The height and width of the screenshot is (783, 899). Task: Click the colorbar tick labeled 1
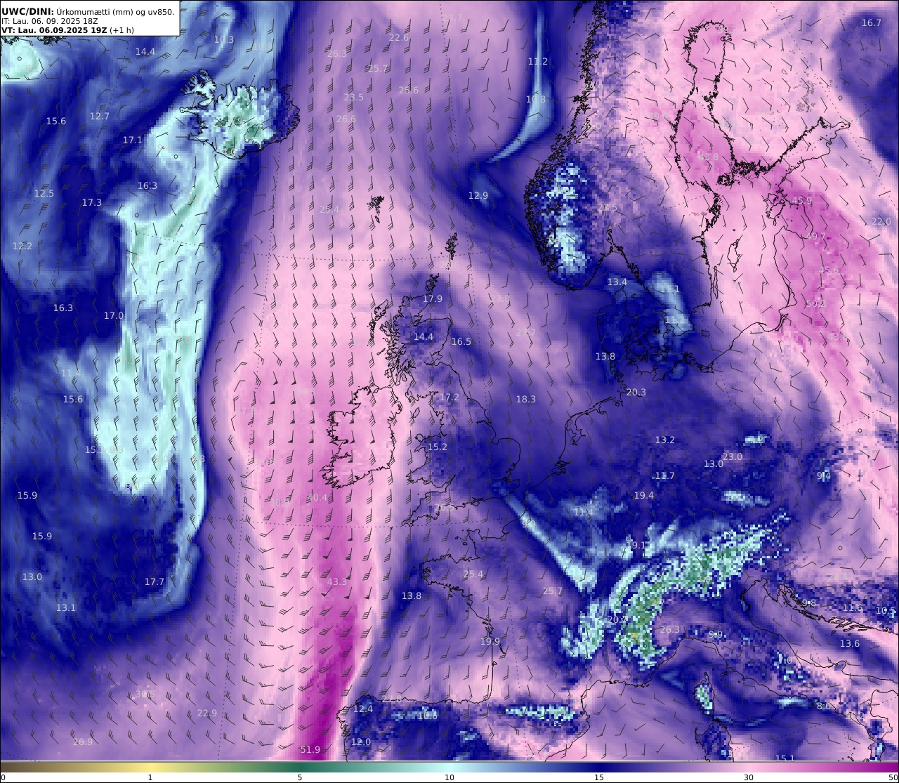(150, 777)
